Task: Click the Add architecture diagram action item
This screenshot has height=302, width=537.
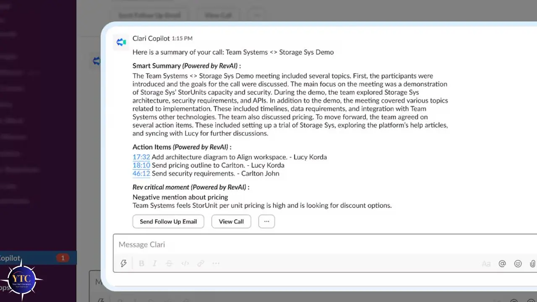Action: pos(239,157)
